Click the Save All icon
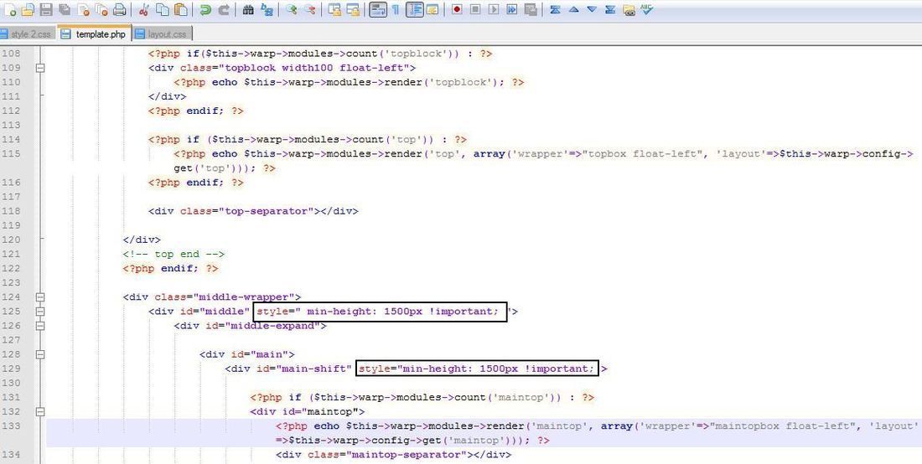Viewport: 922px width, 464px height. pos(65,10)
